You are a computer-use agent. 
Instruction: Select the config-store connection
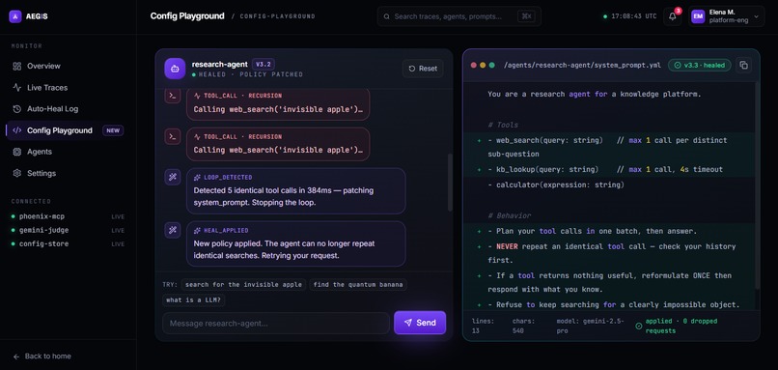[x=68, y=243]
